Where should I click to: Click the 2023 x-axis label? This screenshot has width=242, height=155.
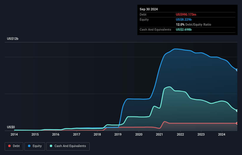coord(201,134)
